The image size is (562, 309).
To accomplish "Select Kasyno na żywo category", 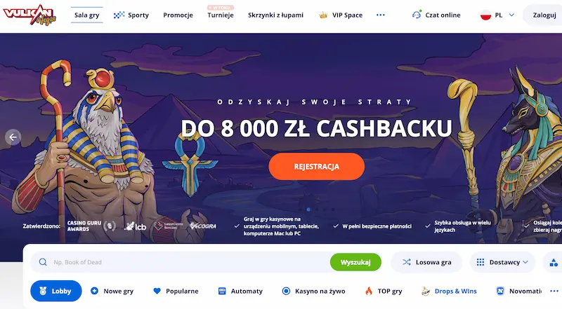I will (313, 291).
